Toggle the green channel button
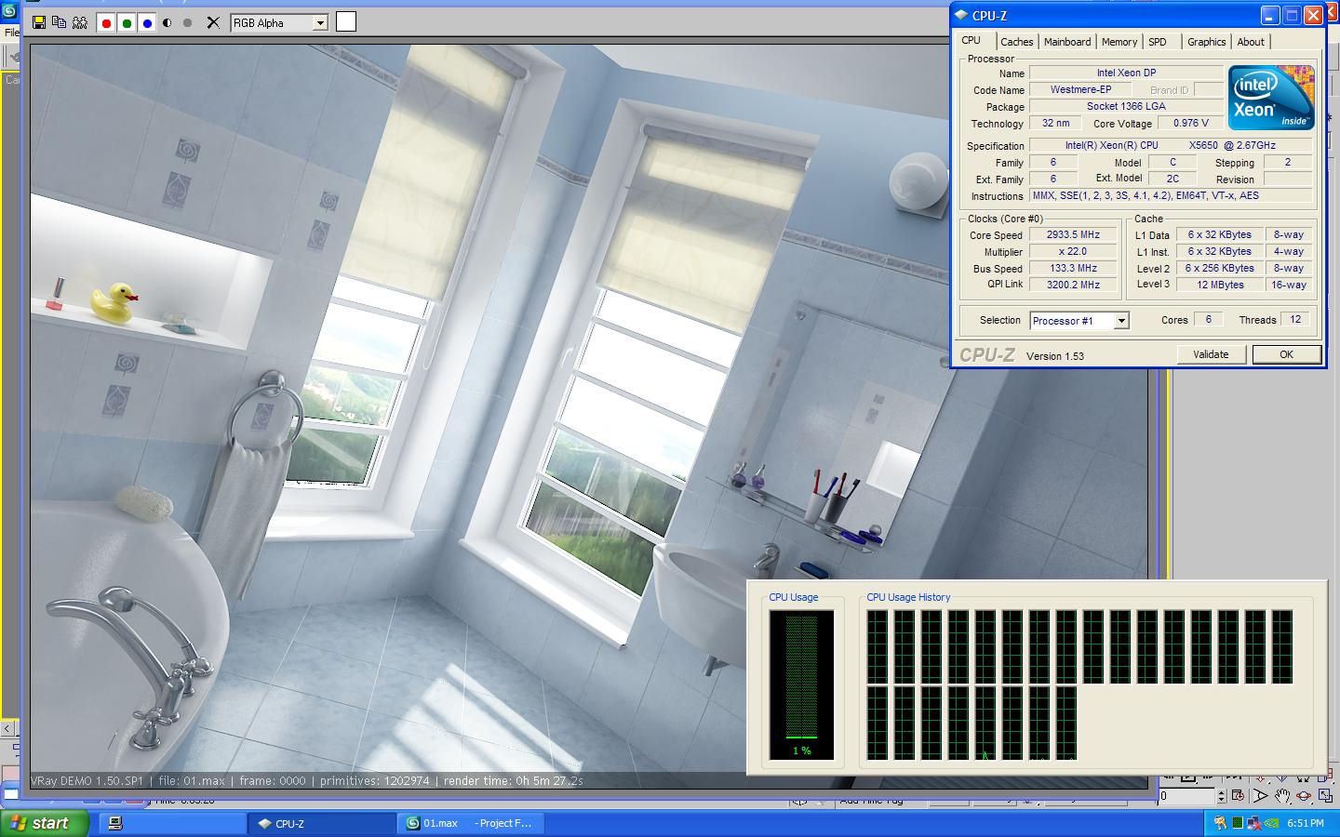The height and width of the screenshot is (837, 1340). pos(127,23)
